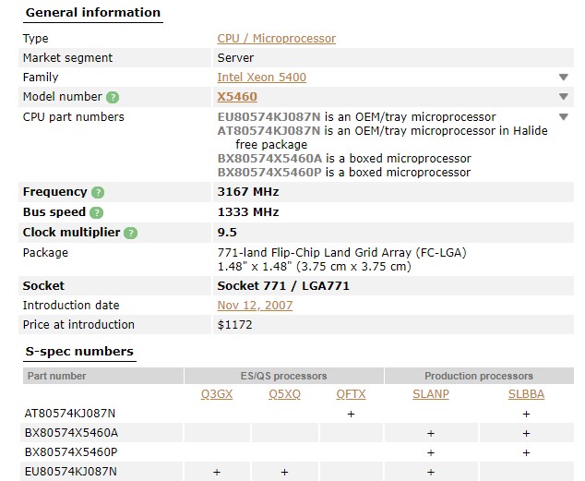Open the Intel Xeon 5400 link
Viewport: 585px width, 481px height.
[x=261, y=78]
